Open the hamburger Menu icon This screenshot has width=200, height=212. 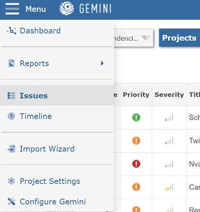(x=12, y=9)
